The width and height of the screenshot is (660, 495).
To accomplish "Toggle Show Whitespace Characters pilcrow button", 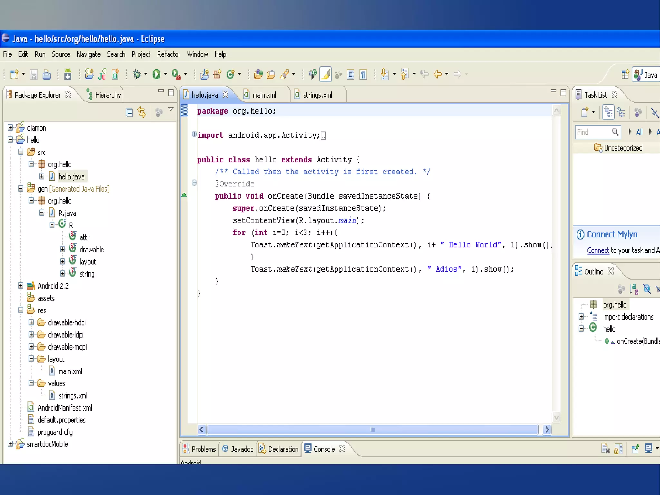I will coord(363,75).
